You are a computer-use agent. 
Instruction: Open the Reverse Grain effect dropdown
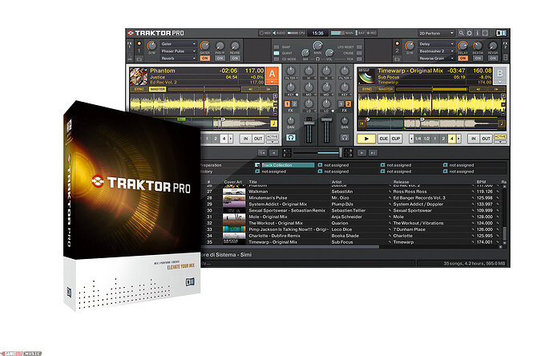(436, 59)
